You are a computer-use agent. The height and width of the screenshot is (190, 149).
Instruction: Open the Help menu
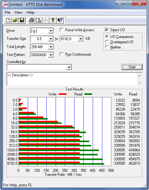pyautogui.click(x=30, y=12)
